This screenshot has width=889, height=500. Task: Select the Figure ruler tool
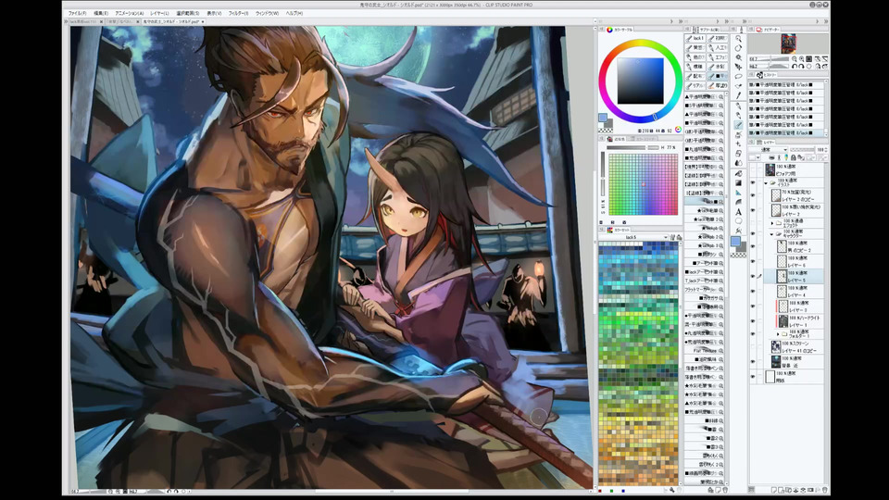(738, 193)
